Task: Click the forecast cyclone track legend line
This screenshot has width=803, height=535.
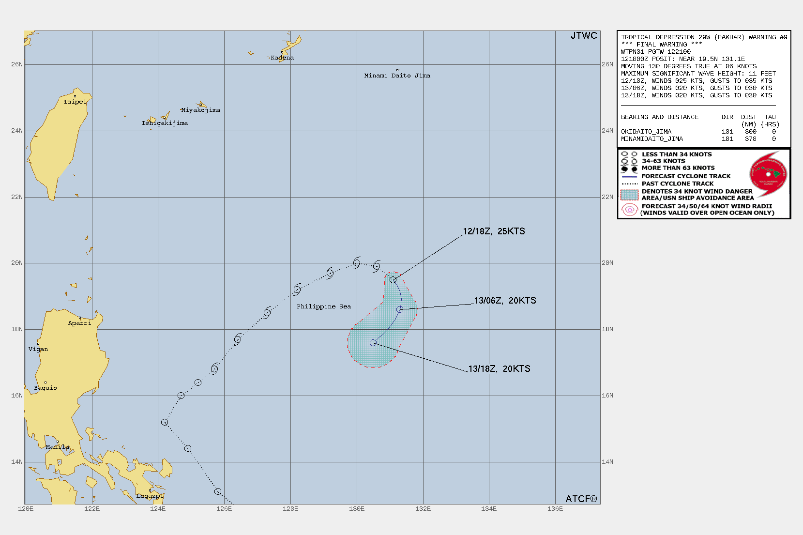Action: (x=630, y=177)
